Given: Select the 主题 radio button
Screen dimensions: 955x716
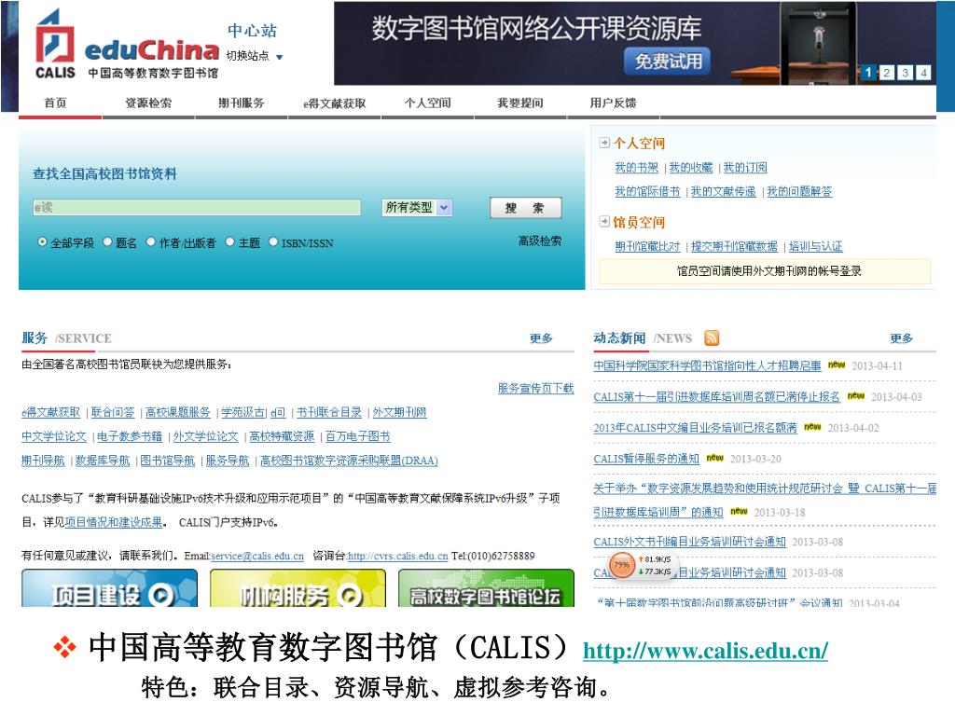Looking at the screenshot, I should (x=229, y=241).
